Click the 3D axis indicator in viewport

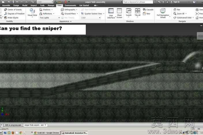tap(5, 112)
